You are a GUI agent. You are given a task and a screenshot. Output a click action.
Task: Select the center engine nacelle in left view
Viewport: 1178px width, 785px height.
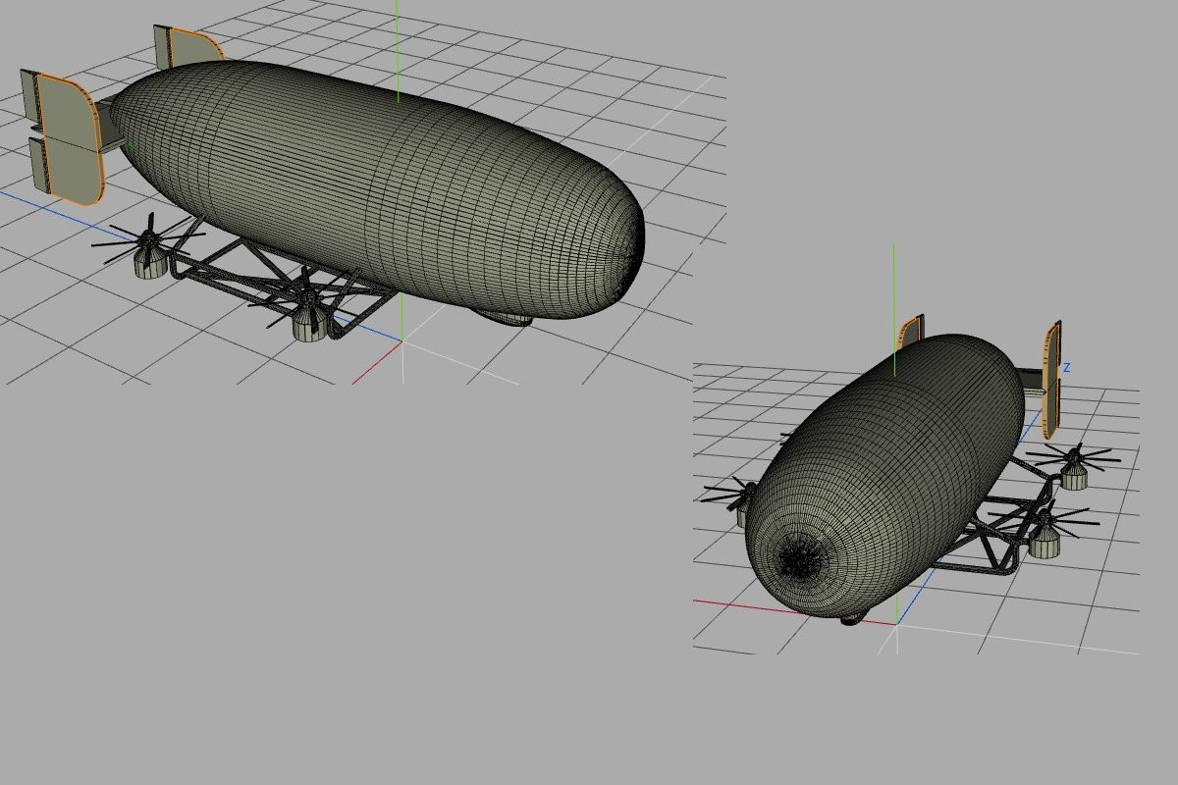(x=309, y=324)
